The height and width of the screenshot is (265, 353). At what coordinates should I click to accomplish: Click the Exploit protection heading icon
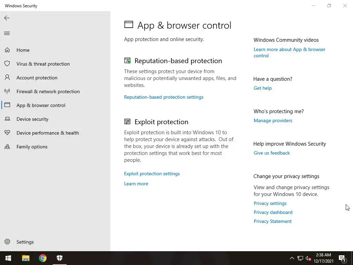tap(128, 122)
